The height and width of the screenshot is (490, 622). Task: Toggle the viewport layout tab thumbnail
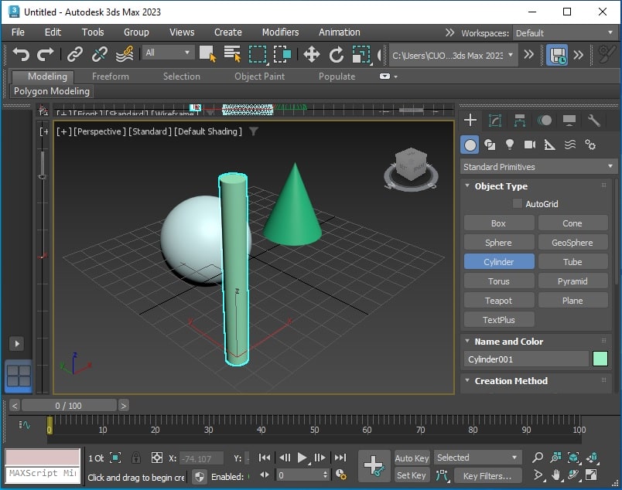[x=19, y=376]
